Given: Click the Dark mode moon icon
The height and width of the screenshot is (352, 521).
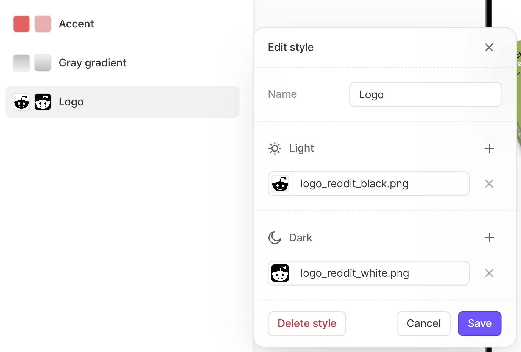Looking at the screenshot, I should click(275, 238).
